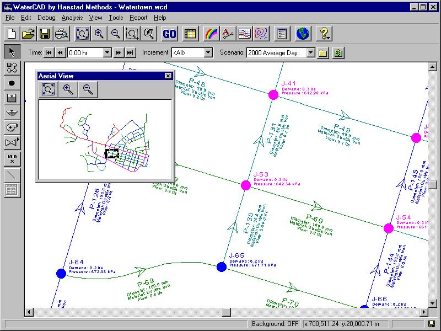
Task: Open the legend table tool
Action: coord(12,190)
